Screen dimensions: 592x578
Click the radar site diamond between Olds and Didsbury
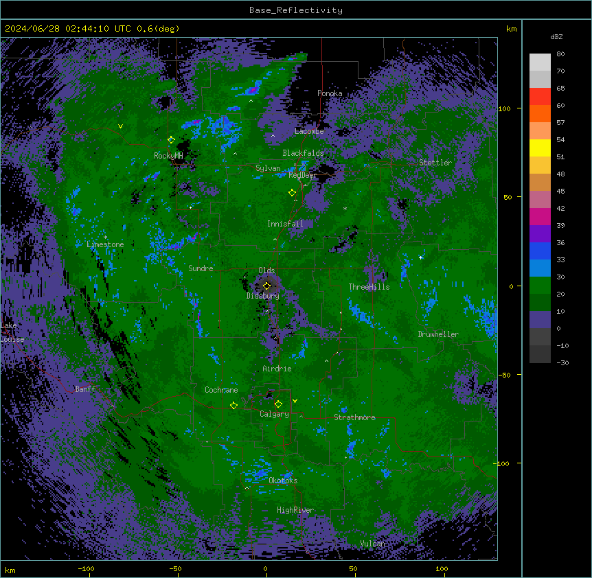click(x=266, y=286)
